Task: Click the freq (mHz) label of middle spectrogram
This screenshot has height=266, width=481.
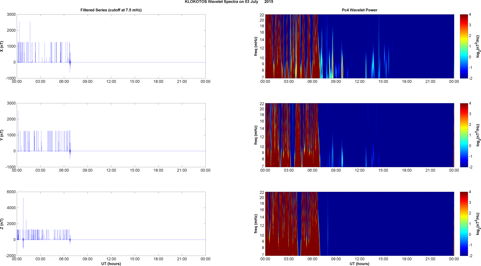Action: pos(256,135)
